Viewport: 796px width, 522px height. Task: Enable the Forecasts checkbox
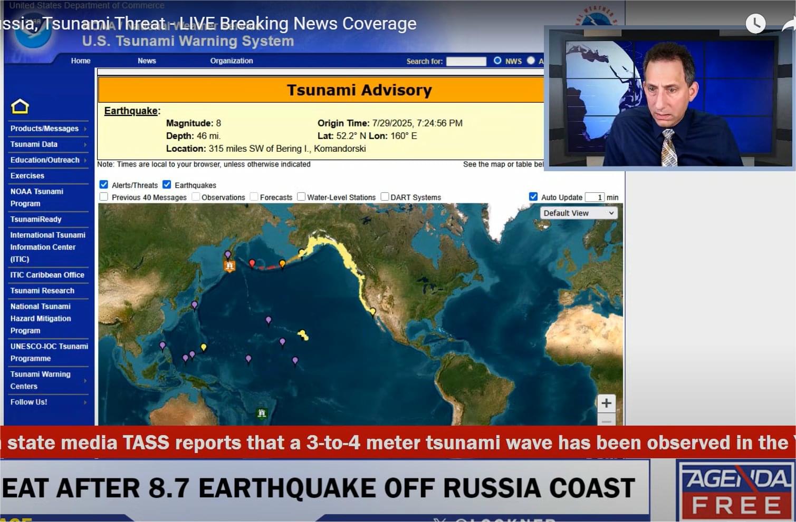(x=254, y=196)
